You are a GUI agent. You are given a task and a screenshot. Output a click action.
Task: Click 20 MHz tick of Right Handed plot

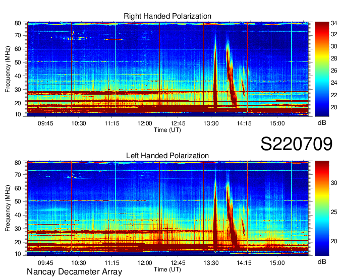click(18, 103)
